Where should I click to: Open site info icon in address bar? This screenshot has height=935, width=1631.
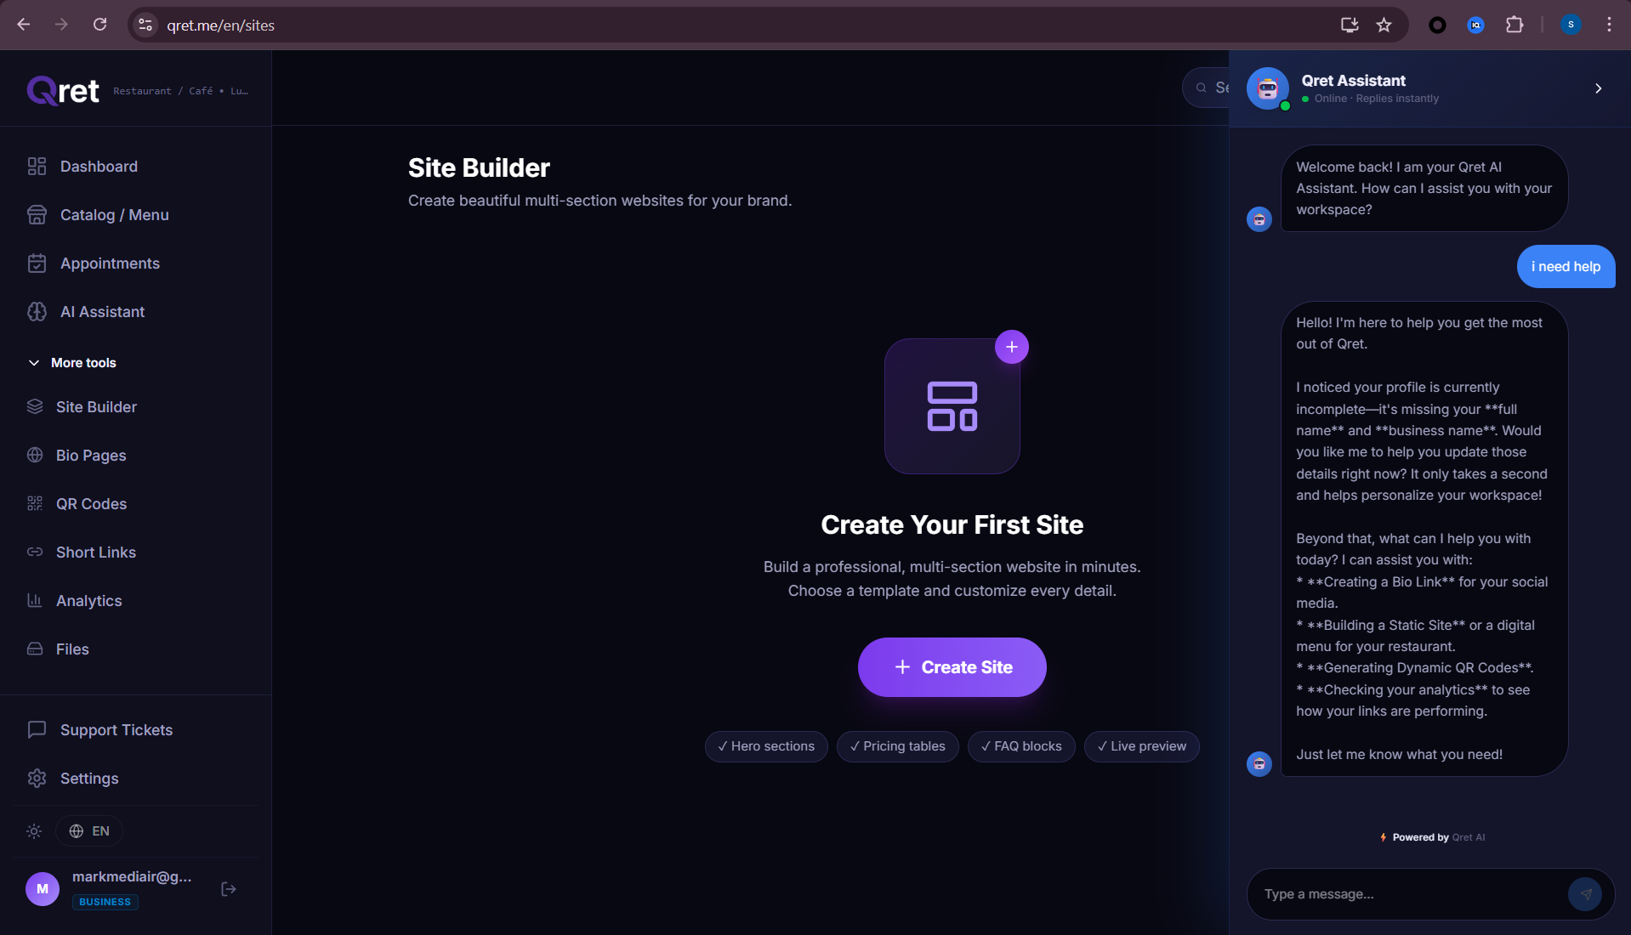coord(145,25)
